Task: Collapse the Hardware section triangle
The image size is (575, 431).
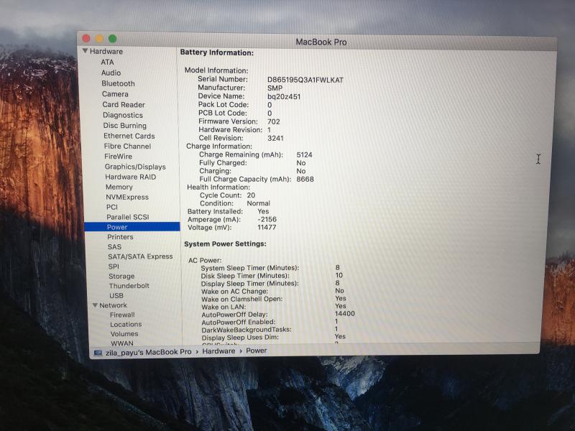Action: click(85, 51)
